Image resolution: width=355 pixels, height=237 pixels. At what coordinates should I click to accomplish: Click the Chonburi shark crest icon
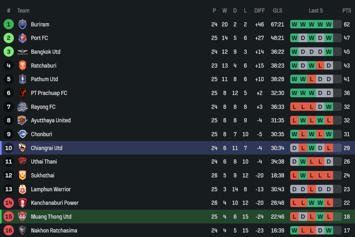tap(22, 134)
